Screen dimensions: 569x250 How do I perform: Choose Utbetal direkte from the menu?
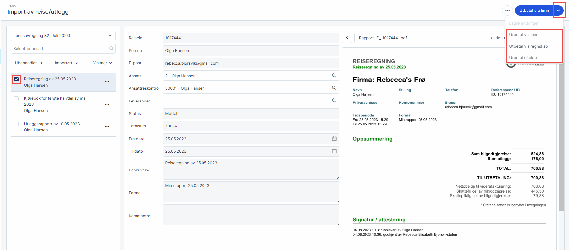tap(523, 58)
